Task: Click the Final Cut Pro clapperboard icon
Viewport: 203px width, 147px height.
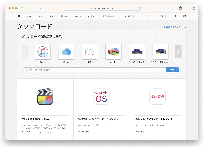Action: [45, 97]
